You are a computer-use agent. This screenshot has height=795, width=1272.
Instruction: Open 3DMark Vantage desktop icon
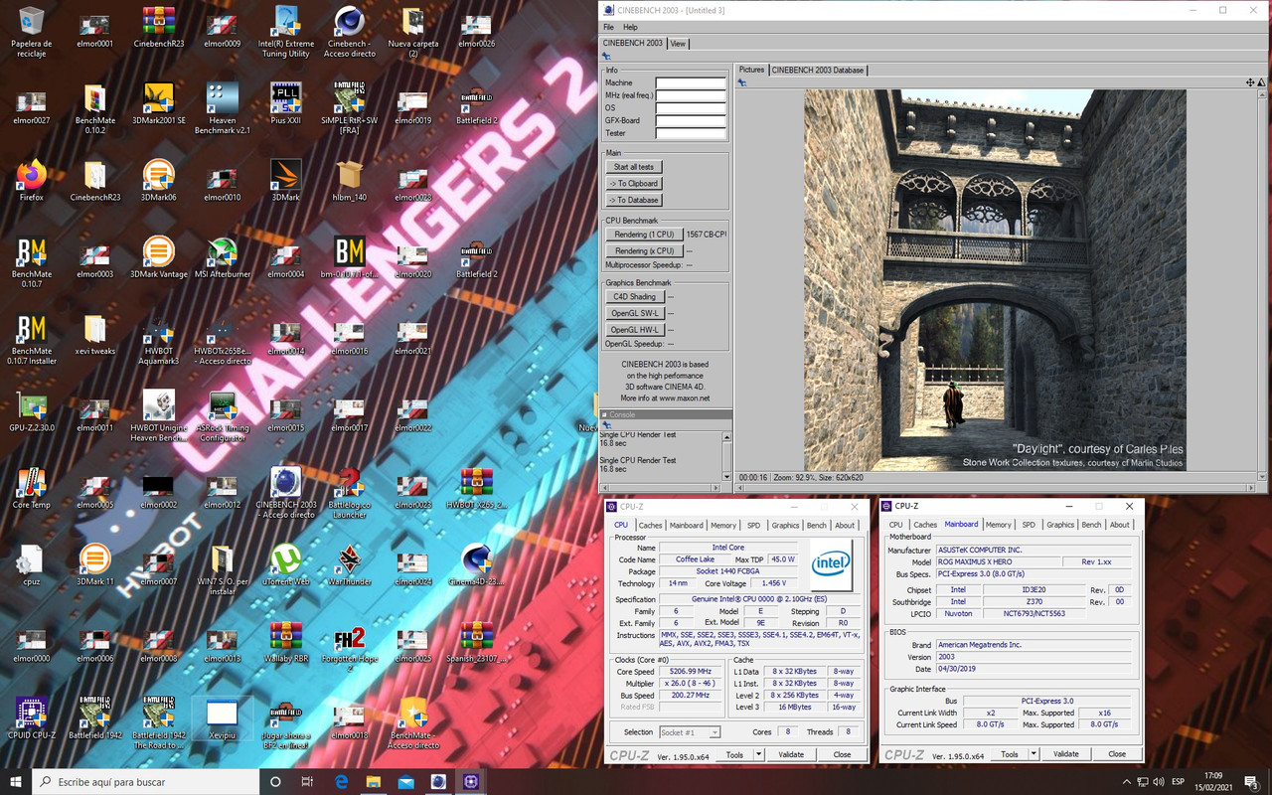point(158,257)
